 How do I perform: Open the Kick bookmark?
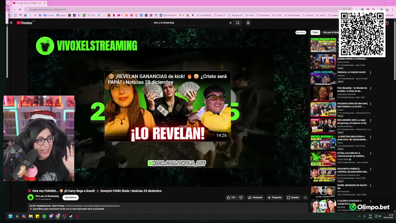click(x=92, y=15)
